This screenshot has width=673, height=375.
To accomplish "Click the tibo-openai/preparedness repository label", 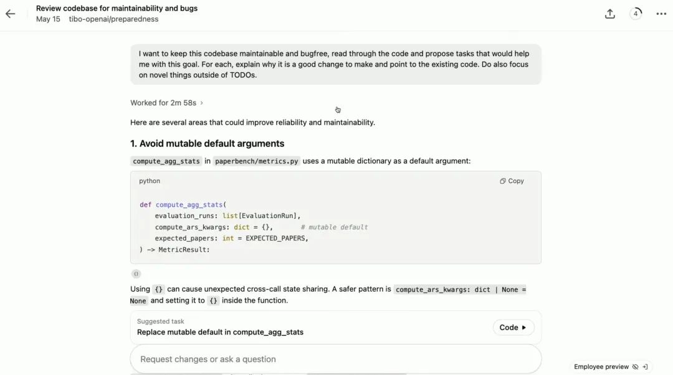I will click(x=113, y=19).
